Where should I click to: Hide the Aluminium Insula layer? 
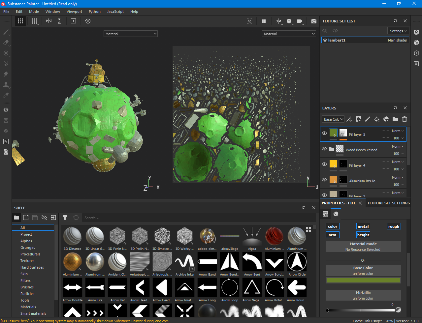click(324, 180)
